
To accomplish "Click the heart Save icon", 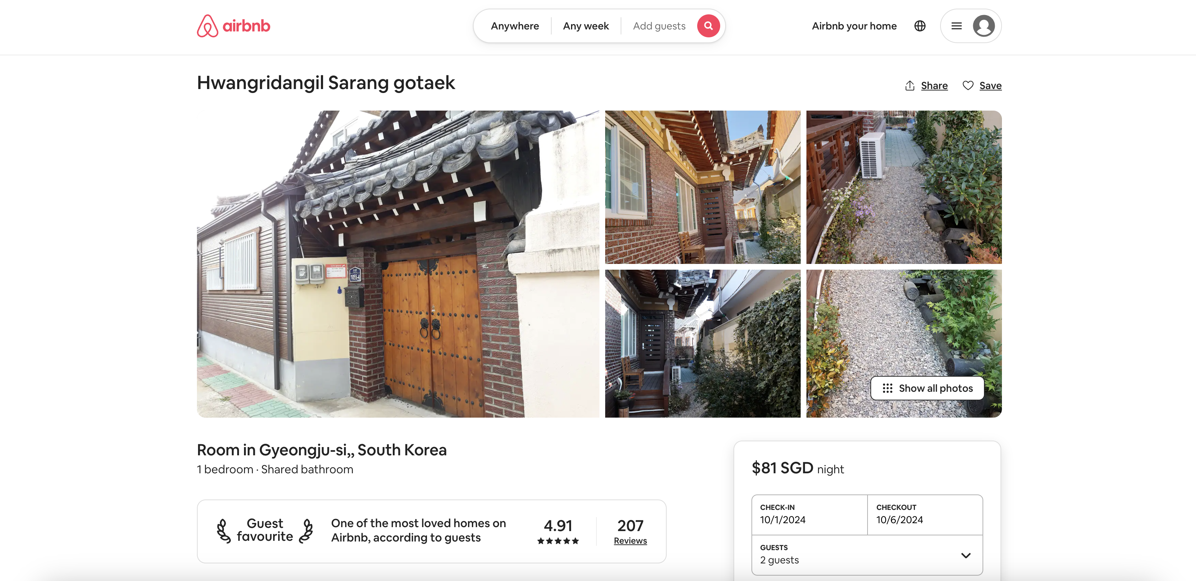I will coord(967,85).
